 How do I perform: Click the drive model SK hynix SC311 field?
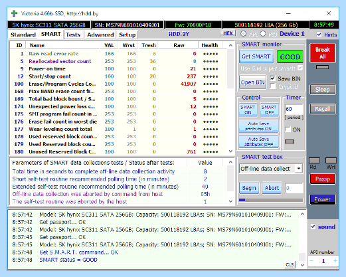49,25
